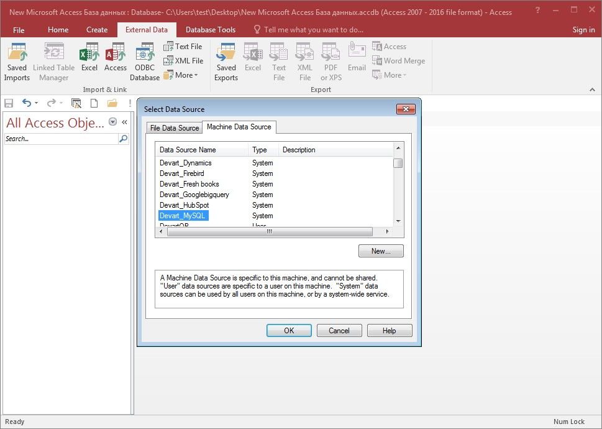Click the Redo arrow icon
The image size is (602, 429).
coord(51,103)
